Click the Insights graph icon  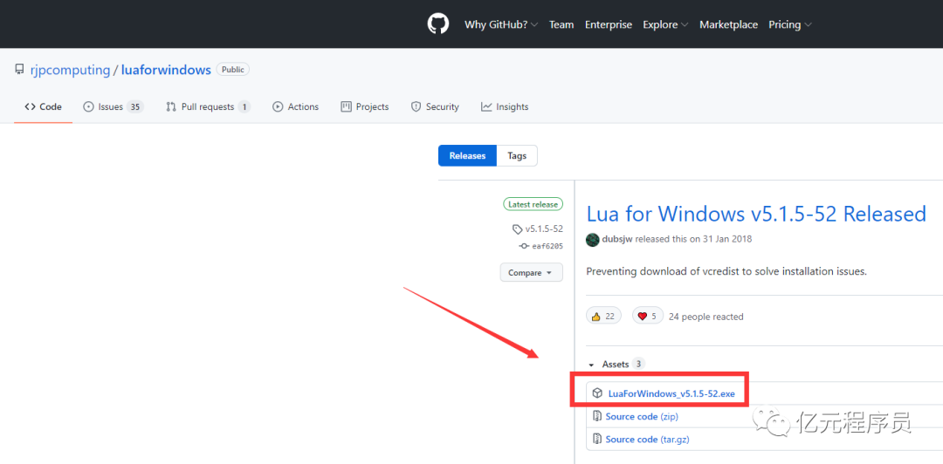(486, 106)
